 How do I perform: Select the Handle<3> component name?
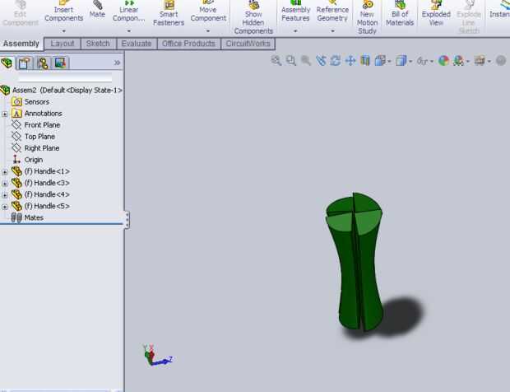pyautogui.click(x=47, y=183)
